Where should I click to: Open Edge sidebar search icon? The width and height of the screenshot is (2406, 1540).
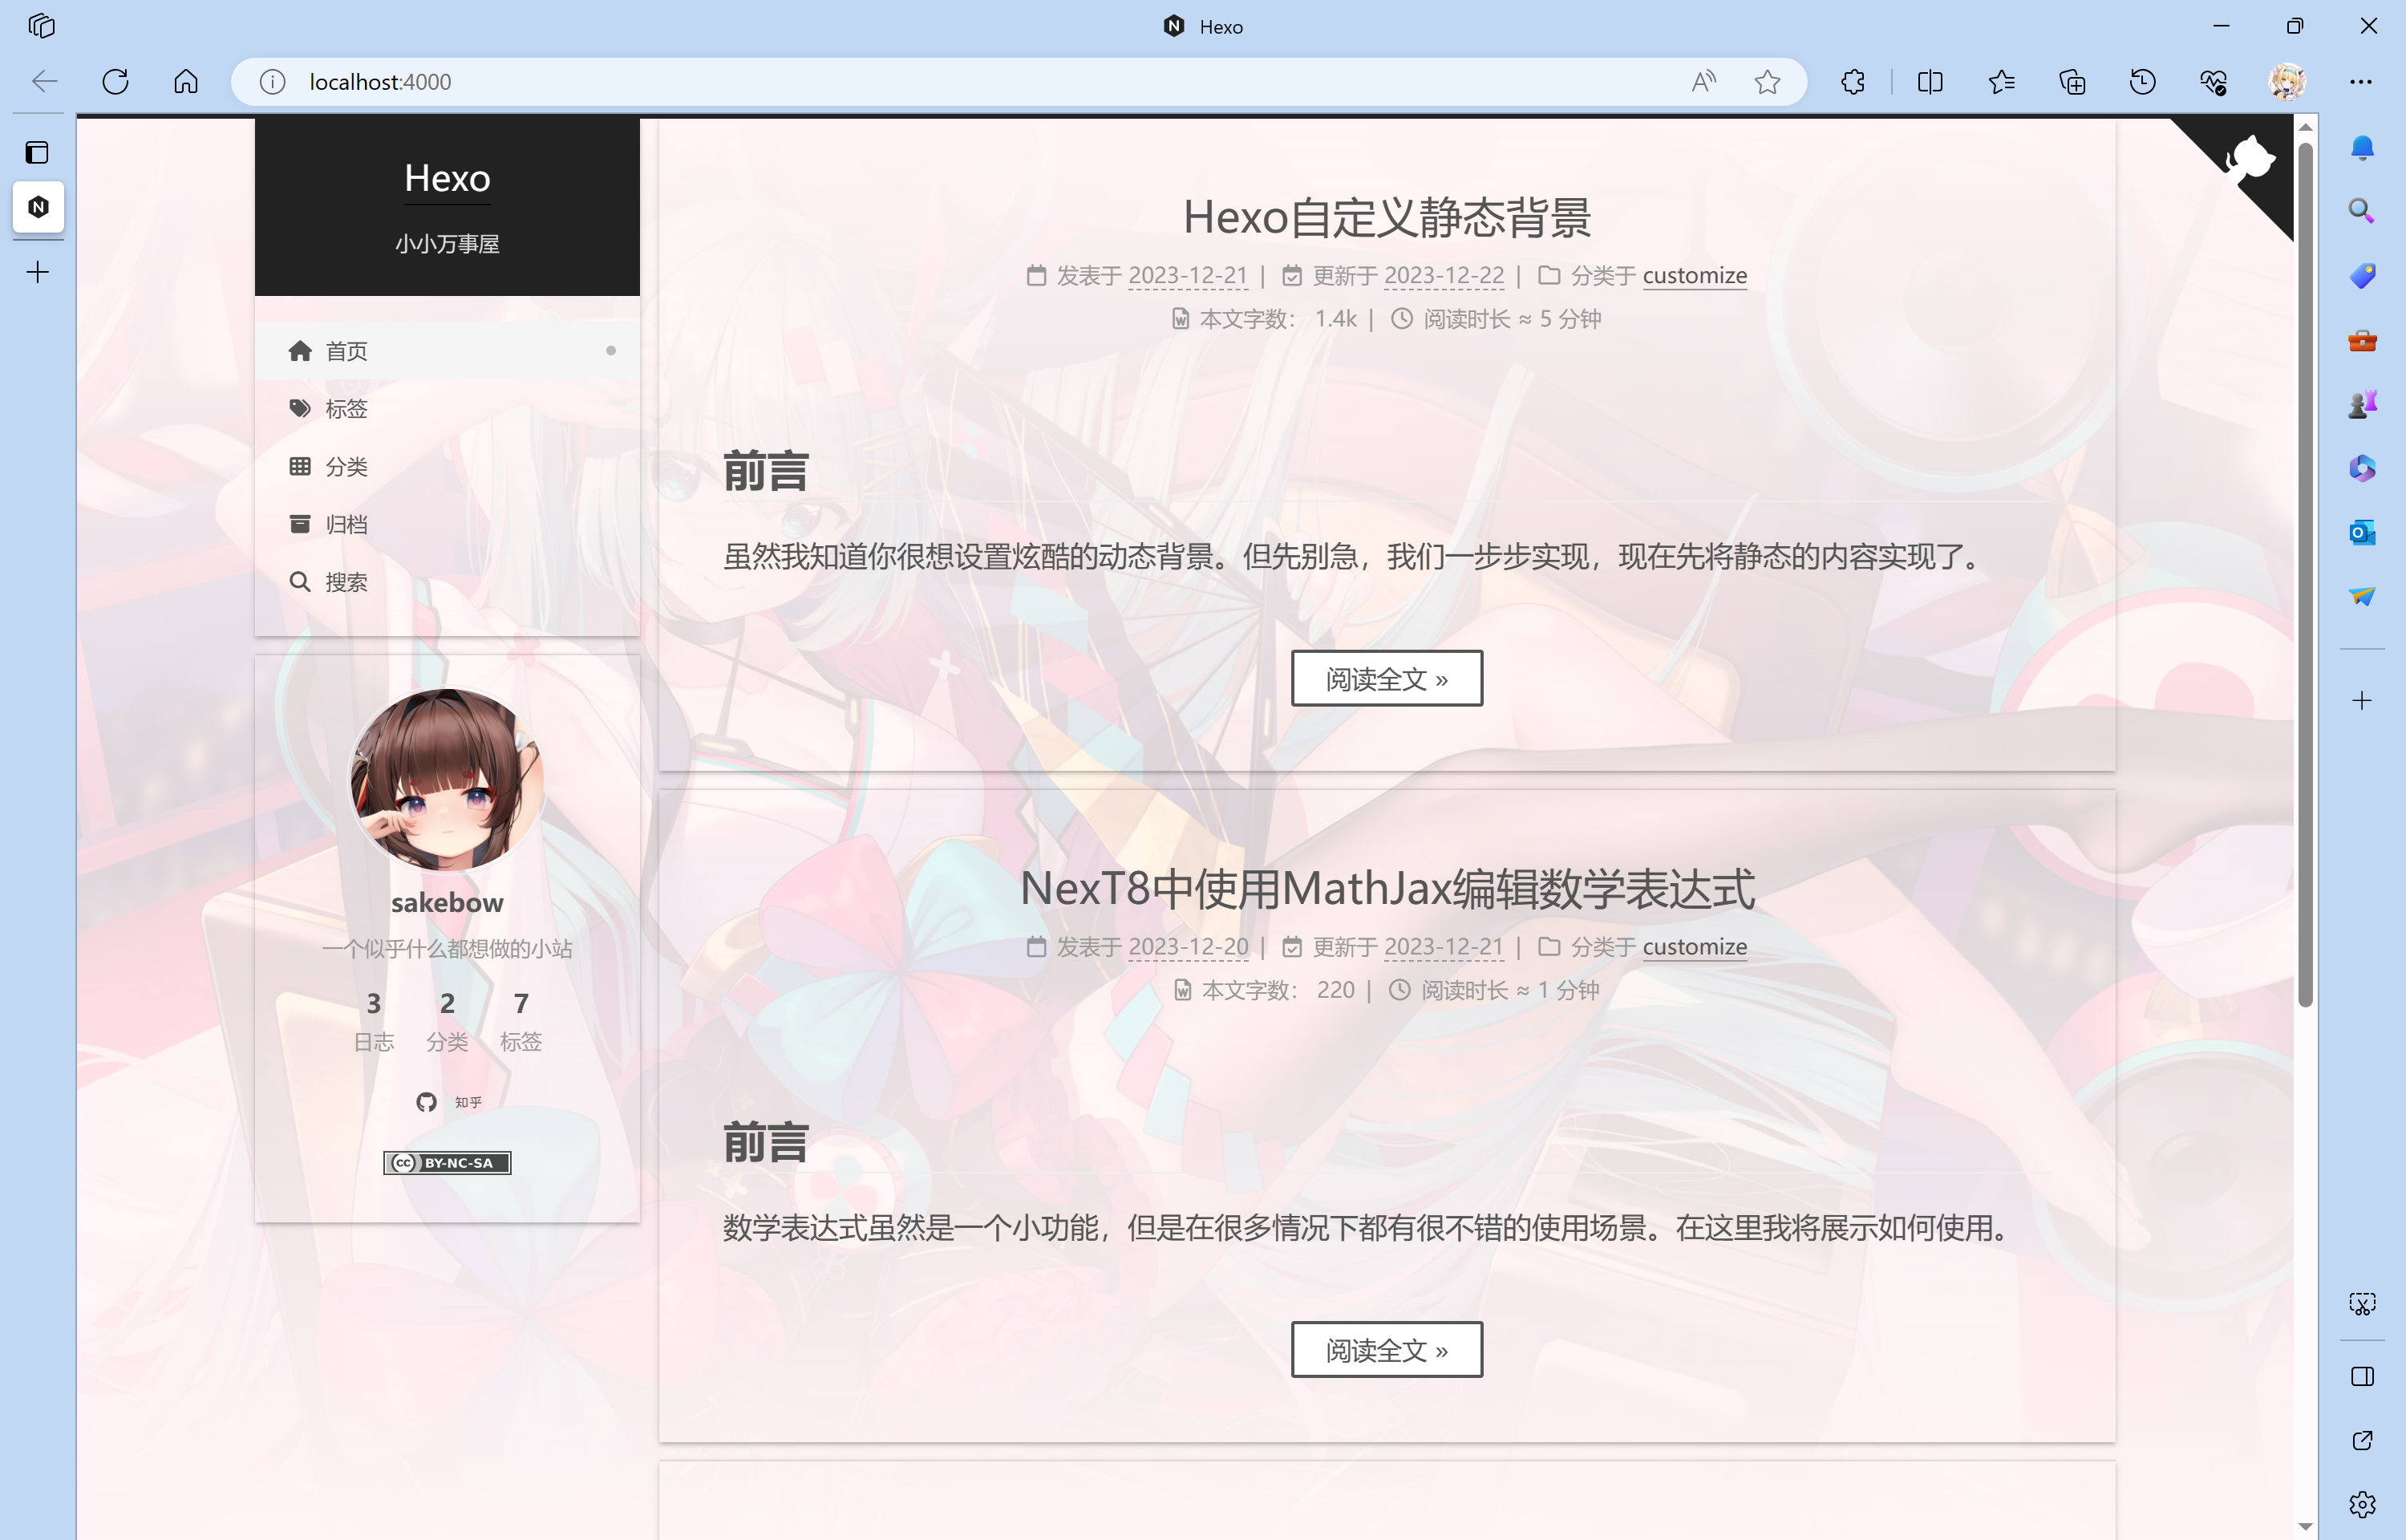2361,211
